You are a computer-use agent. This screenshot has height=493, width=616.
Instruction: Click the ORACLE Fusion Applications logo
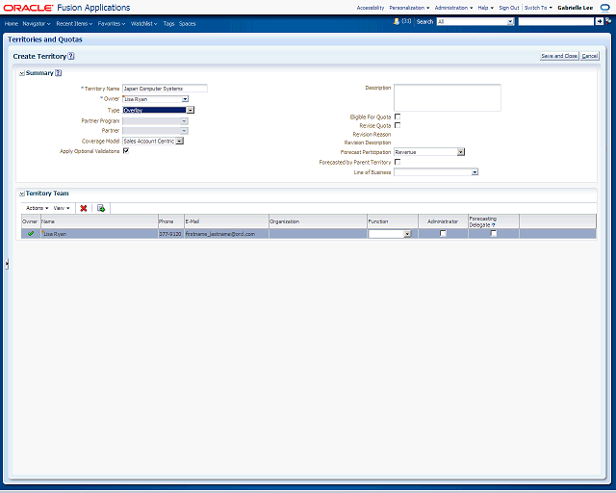[x=66, y=8]
